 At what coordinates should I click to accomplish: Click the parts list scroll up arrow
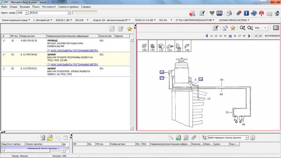tap(132, 40)
